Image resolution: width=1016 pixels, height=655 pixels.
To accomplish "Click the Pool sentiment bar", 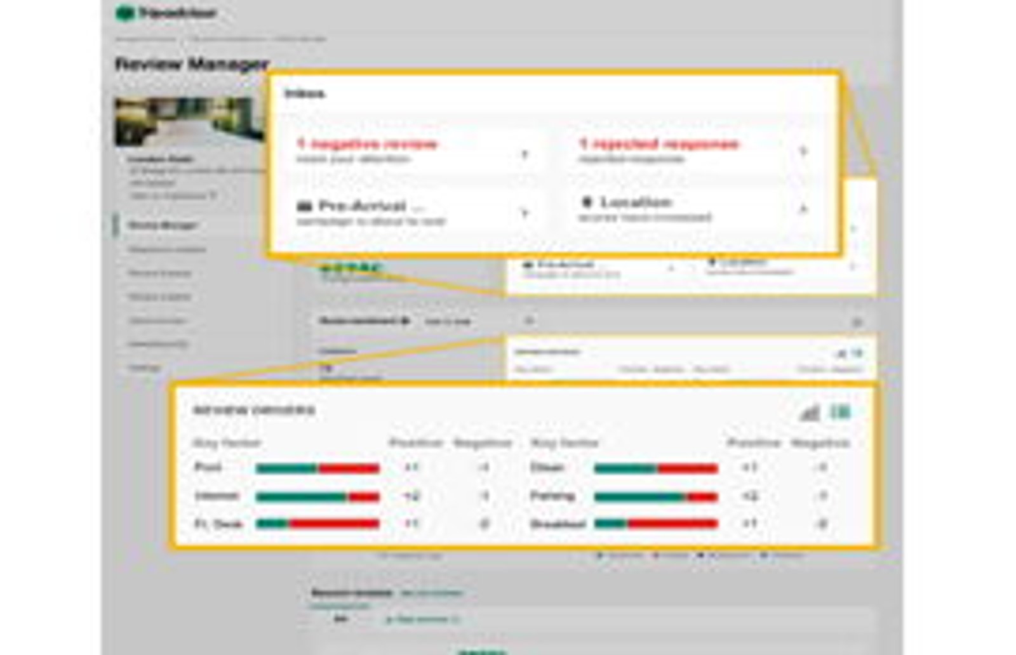I will [317, 468].
